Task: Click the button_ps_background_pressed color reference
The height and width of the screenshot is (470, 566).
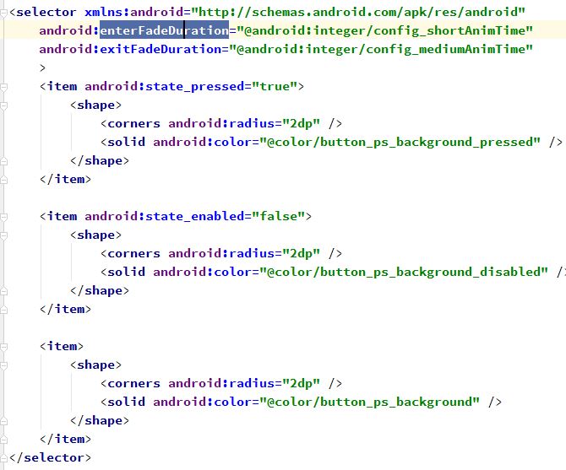Action: 400,142
